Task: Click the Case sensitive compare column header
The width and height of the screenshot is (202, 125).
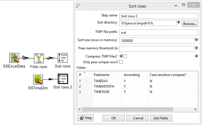Action: pos(173,75)
